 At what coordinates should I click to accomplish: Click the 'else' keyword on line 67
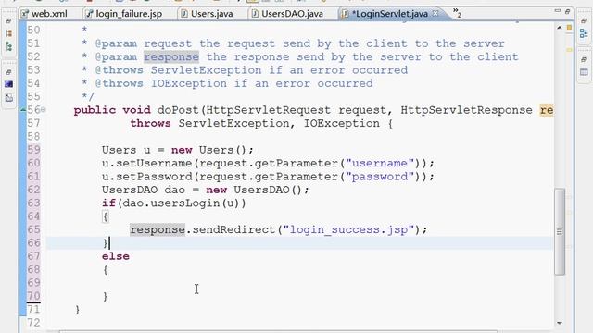(116, 257)
